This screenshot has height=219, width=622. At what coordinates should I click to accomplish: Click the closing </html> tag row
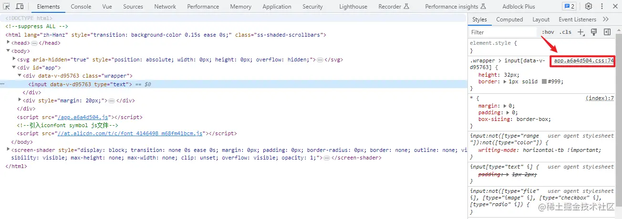pyautogui.click(x=16, y=166)
